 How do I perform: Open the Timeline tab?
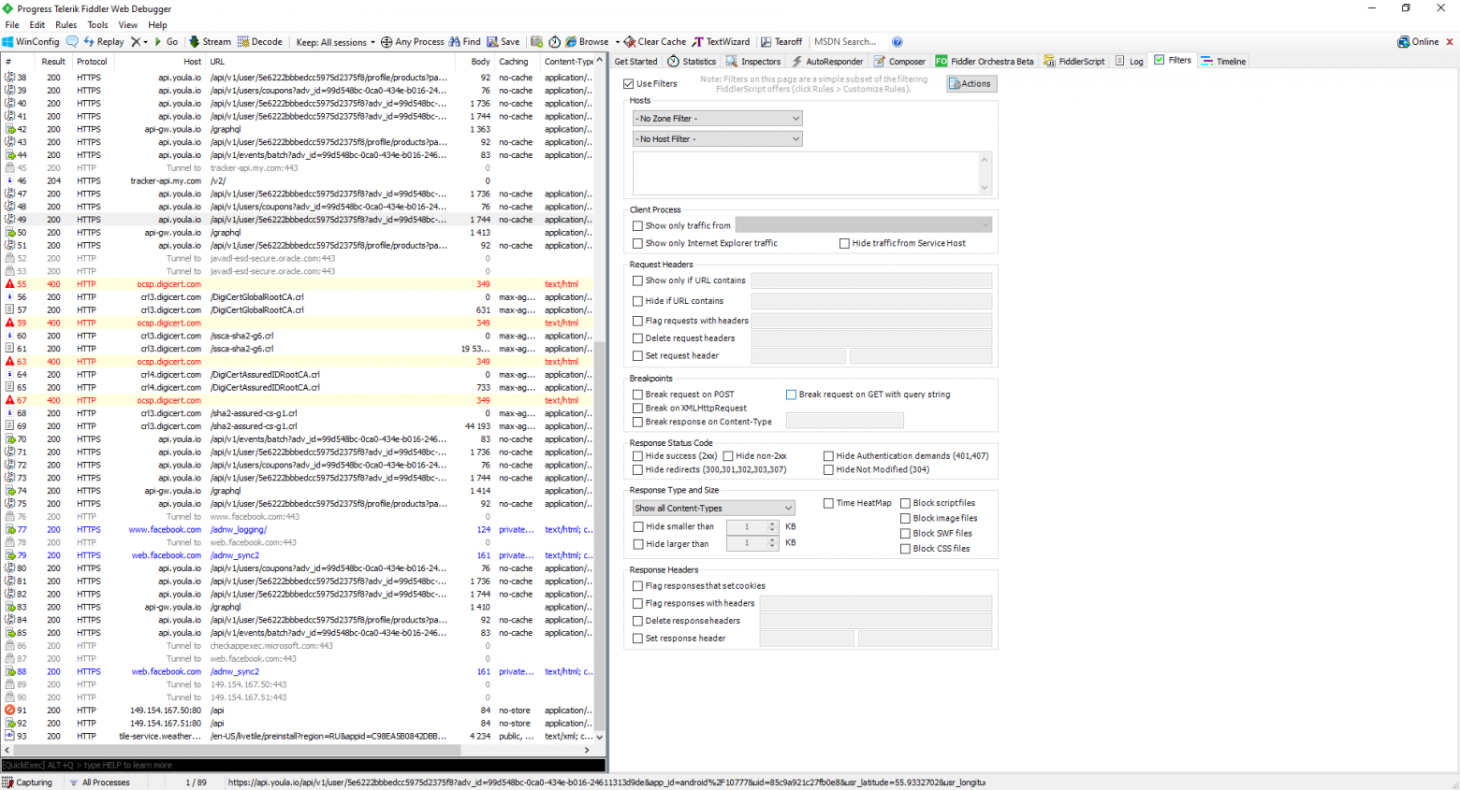tap(1223, 61)
